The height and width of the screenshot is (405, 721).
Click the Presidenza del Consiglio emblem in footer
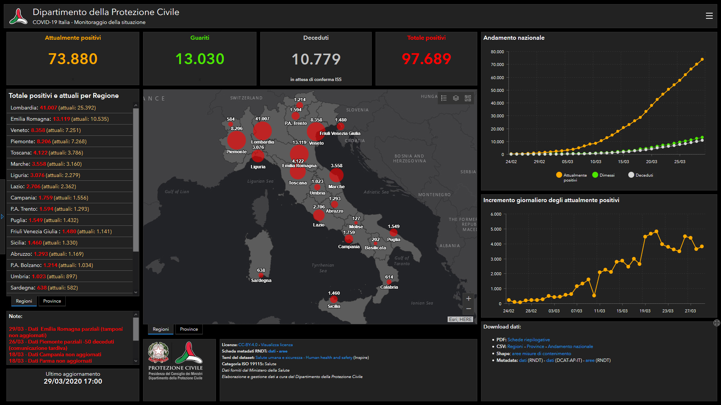point(158,352)
